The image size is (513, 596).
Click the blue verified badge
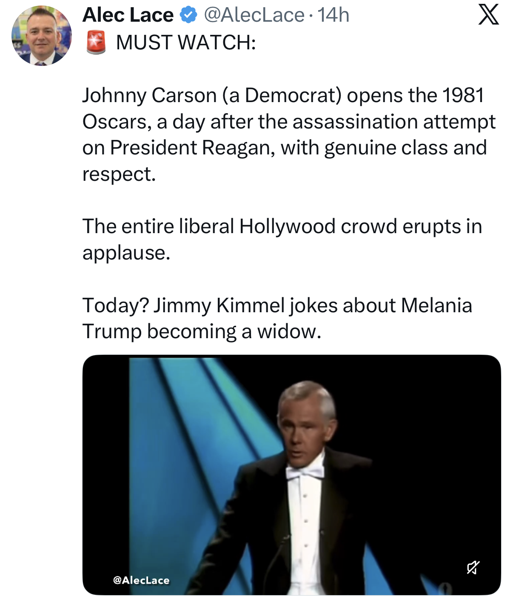[x=188, y=15]
